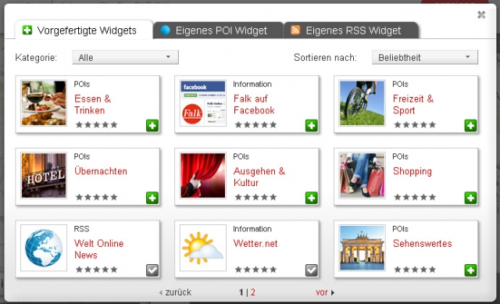Click the cyclist thumbnail for Freizeit & Sport
This screenshot has width=500, height=304.
(362, 103)
